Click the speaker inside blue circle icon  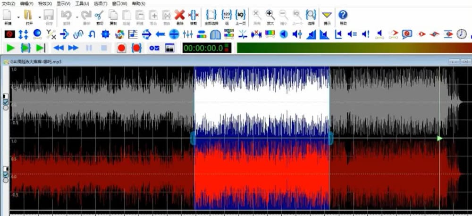[x=284, y=34]
